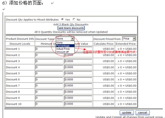Click the Discount 5 row label
The image size is (165, 118).
coord(13,73)
